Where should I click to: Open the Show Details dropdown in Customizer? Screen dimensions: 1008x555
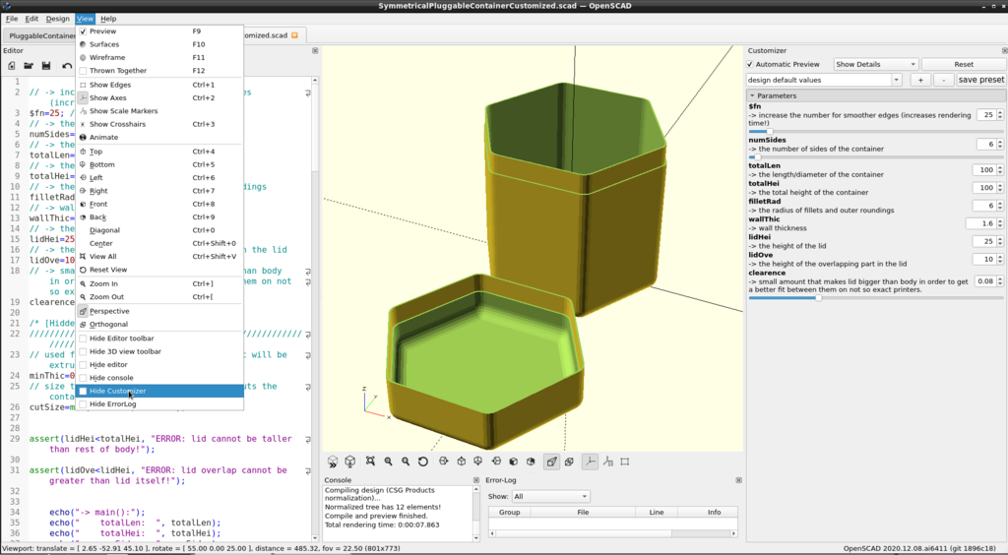(x=875, y=64)
